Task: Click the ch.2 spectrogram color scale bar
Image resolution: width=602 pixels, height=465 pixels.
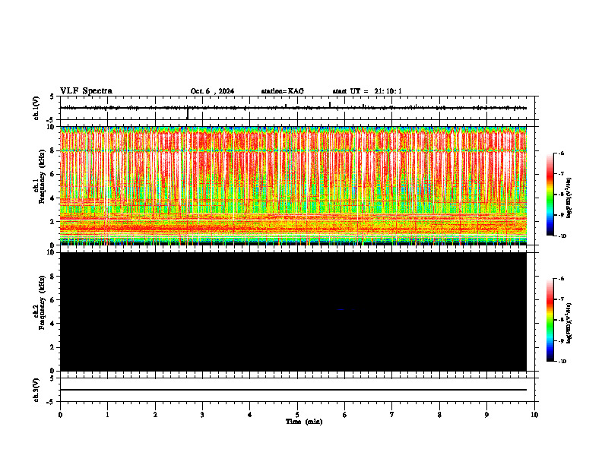Action: [550, 320]
